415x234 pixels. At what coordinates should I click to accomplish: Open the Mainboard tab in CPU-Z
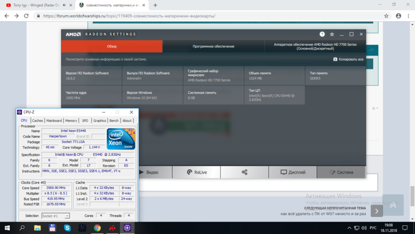point(54,121)
